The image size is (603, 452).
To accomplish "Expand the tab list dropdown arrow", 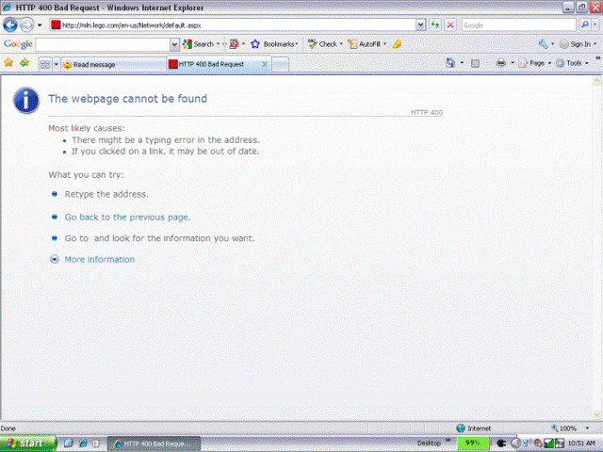I will (x=57, y=64).
